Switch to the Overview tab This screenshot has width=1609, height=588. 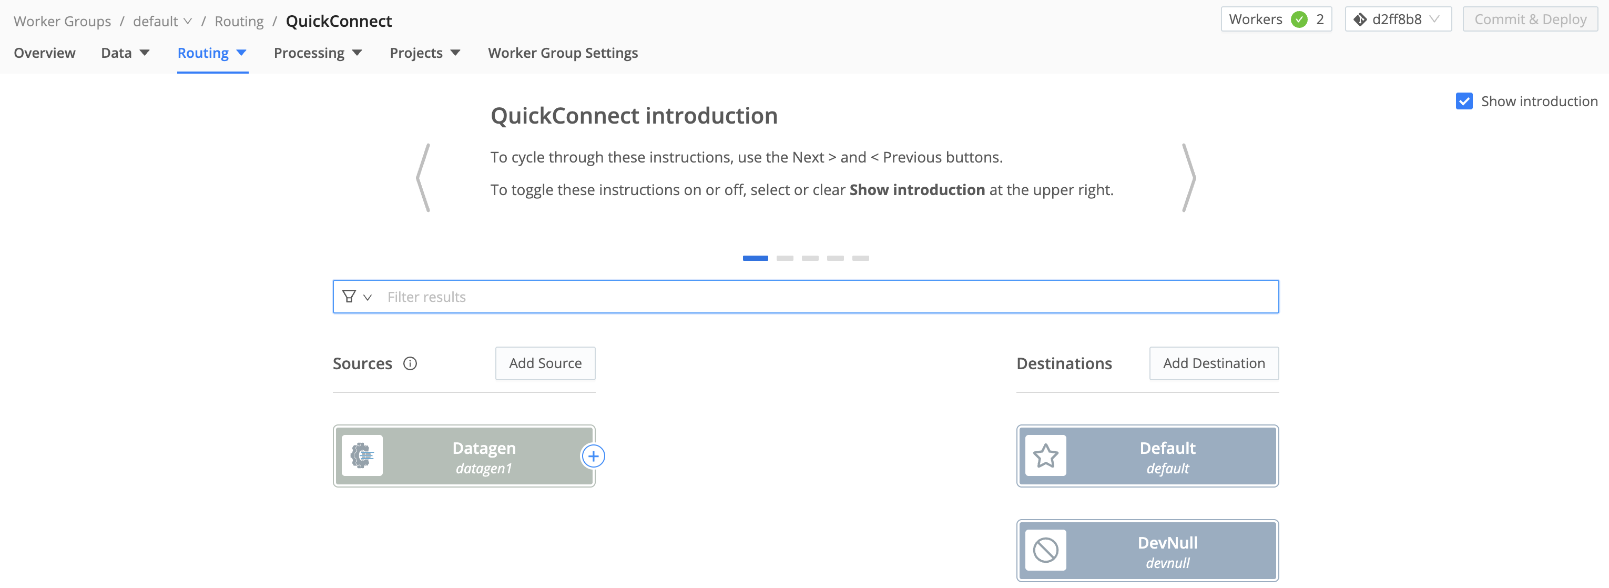tap(44, 53)
